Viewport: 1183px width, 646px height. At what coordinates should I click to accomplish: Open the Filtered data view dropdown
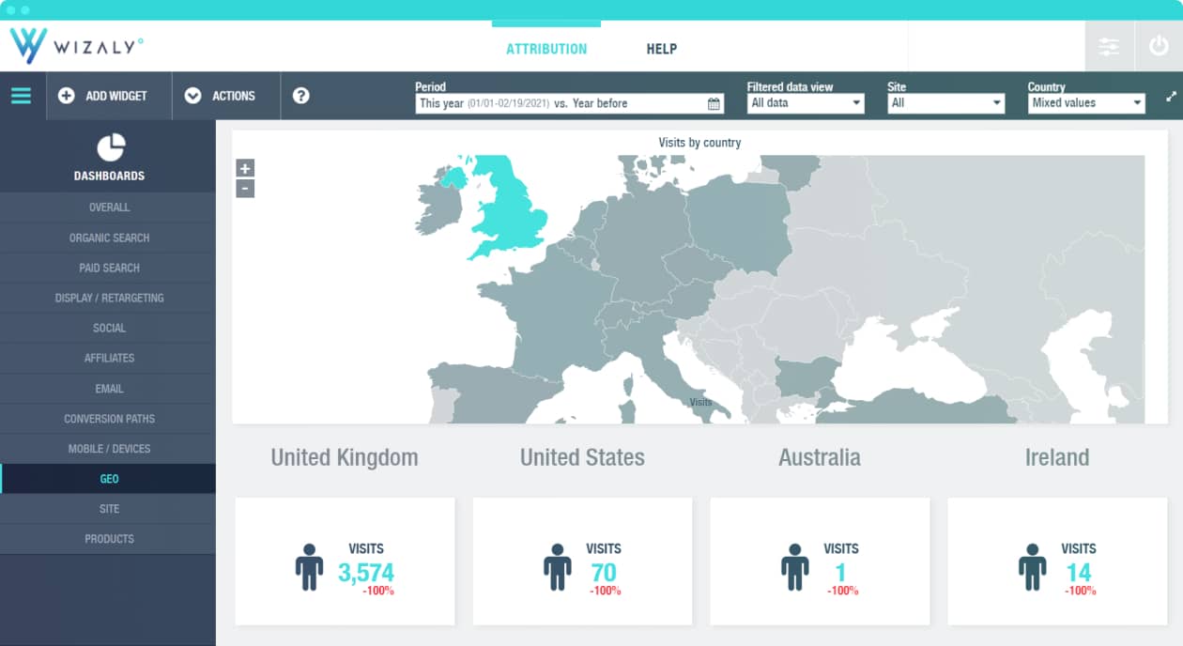point(806,103)
